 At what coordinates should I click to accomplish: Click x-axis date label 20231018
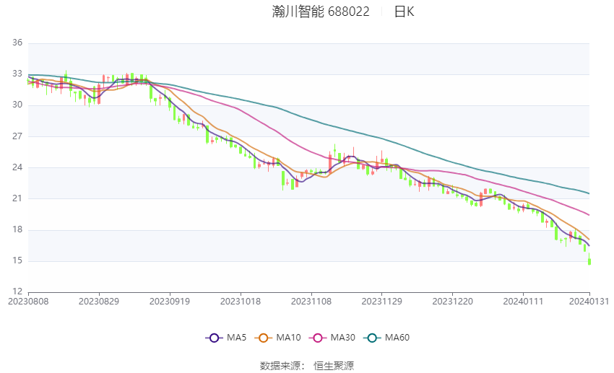click(241, 302)
